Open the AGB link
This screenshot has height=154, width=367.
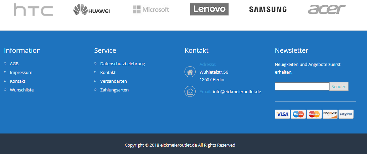(14, 64)
